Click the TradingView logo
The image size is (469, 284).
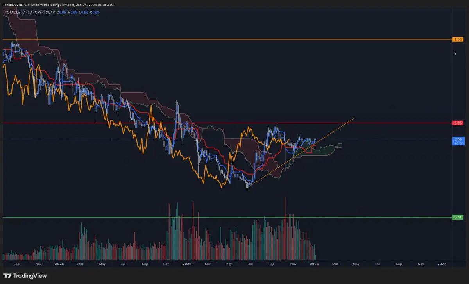25,276
